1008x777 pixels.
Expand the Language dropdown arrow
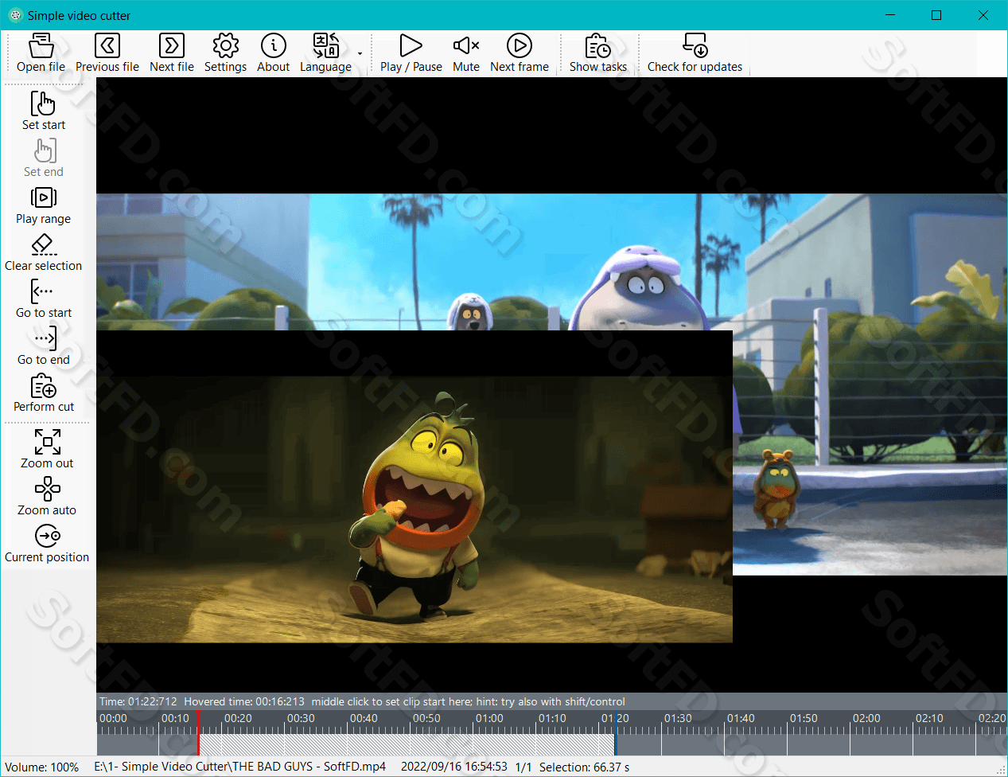point(360,54)
